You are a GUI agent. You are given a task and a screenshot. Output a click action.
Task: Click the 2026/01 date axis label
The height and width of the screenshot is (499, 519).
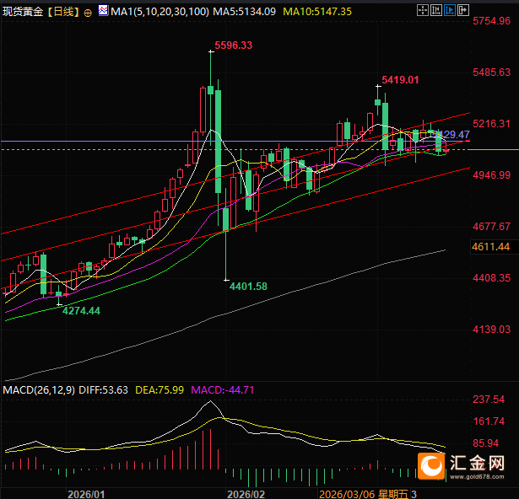coord(86,494)
